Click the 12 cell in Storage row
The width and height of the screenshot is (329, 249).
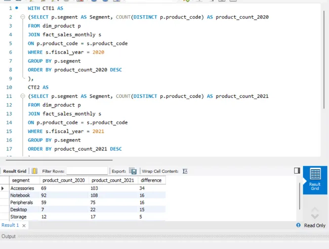[x=64, y=217]
